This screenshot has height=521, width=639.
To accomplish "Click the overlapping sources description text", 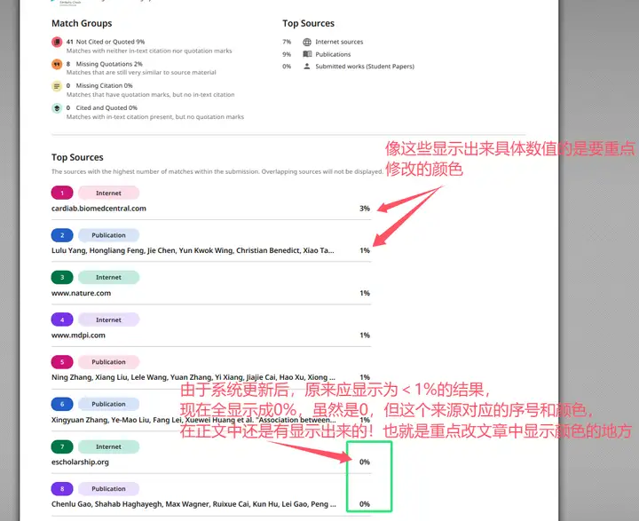I will 217,171.
